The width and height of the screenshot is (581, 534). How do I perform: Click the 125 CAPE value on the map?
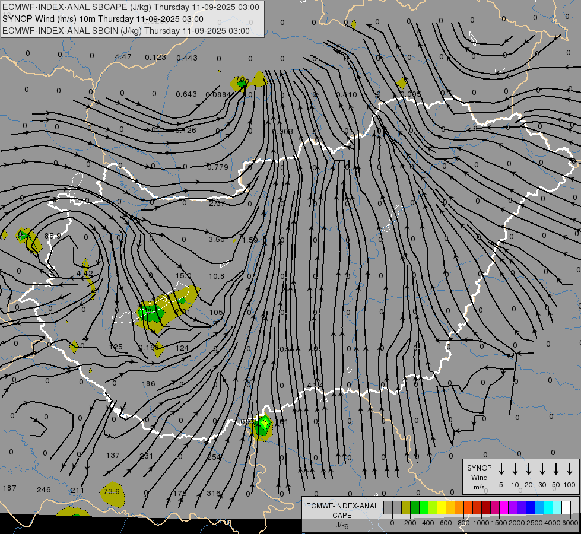(116, 347)
